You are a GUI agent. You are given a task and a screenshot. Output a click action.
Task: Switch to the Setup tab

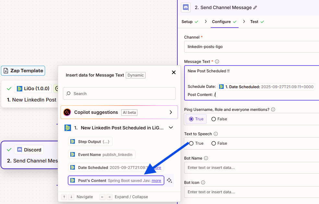187,21
